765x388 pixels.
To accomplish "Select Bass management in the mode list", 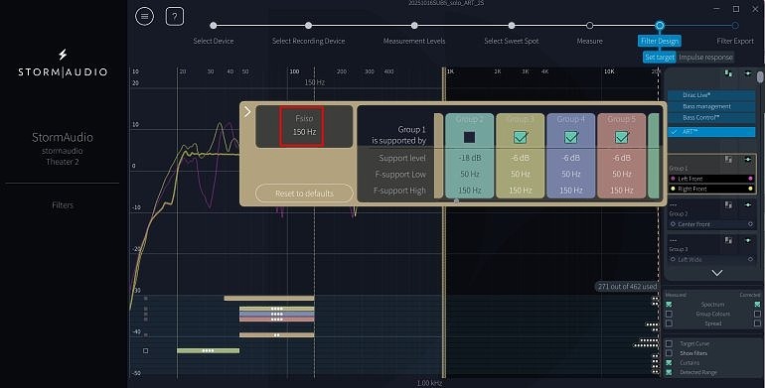I will (x=711, y=106).
